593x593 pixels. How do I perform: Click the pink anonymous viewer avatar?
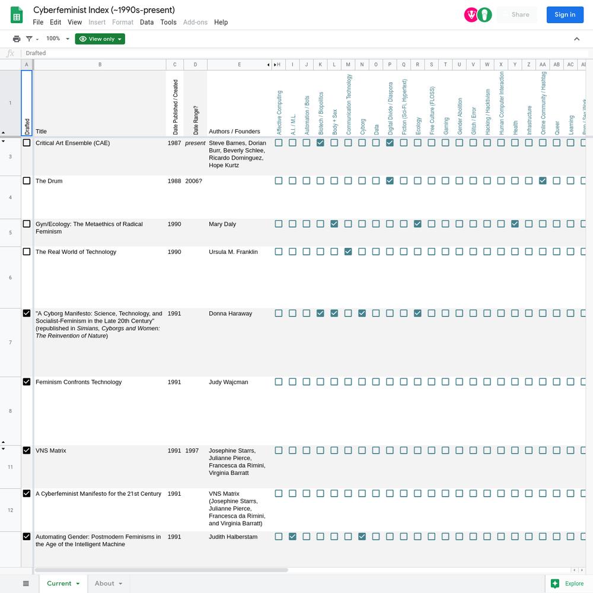[471, 15]
